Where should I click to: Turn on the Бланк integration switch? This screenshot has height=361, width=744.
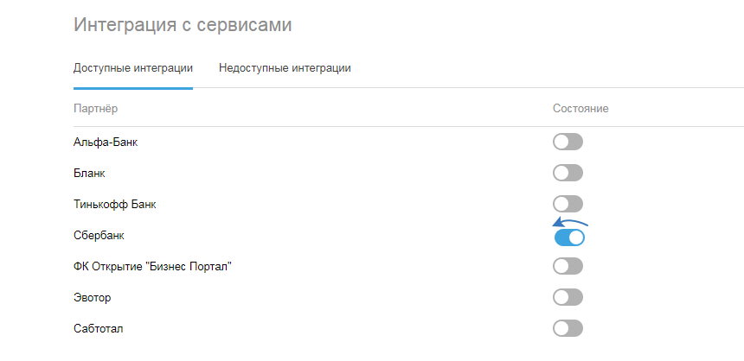point(568,173)
